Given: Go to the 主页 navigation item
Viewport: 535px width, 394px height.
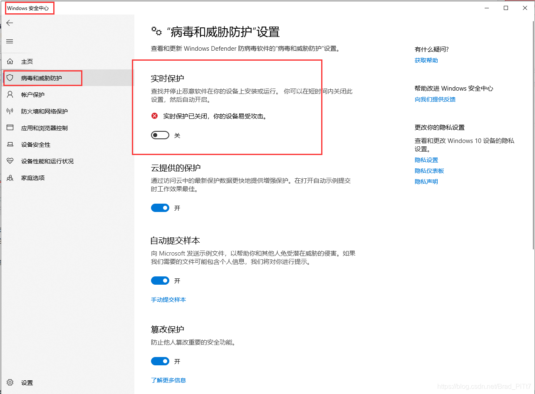Looking at the screenshot, I should click(67, 61).
